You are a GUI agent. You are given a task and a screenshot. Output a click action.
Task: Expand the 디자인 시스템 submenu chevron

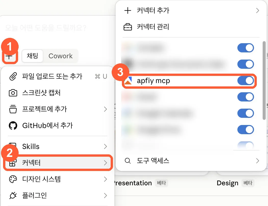(x=106, y=179)
